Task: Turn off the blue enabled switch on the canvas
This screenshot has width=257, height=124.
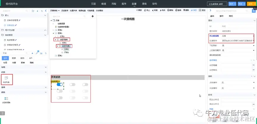Action: point(60,85)
